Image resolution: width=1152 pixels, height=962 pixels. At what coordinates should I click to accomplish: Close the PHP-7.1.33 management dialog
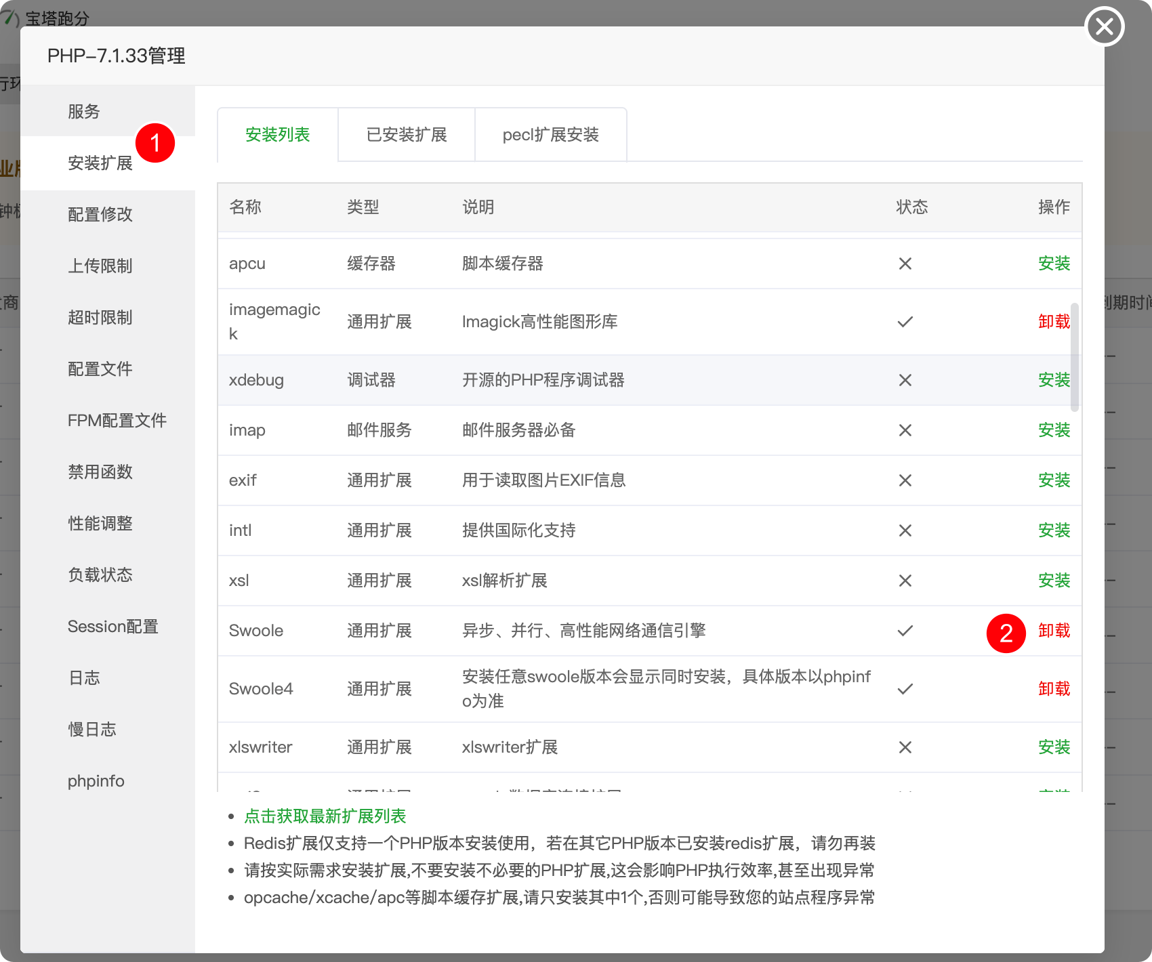coord(1105,26)
